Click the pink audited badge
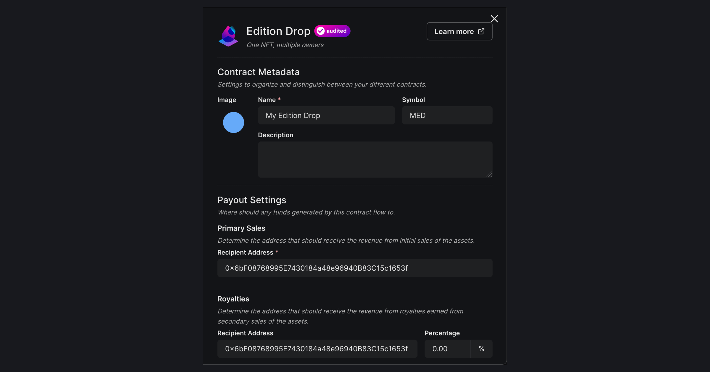This screenshot has height=372, width=710. [x=332, y=30]
